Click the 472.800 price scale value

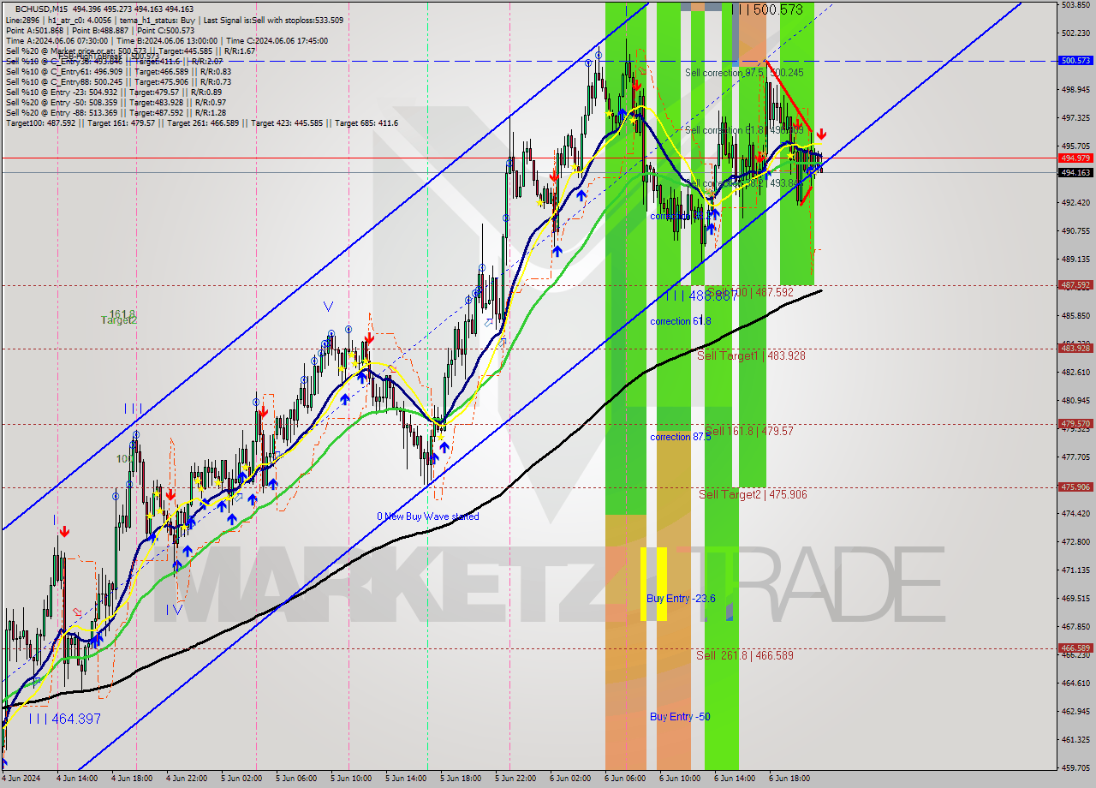(x=1075, y=541)
